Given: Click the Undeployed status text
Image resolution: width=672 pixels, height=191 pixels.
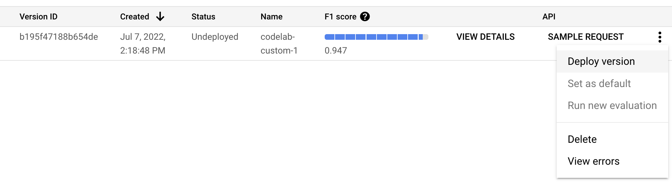Looking at the screenshot, I should 214,37.
